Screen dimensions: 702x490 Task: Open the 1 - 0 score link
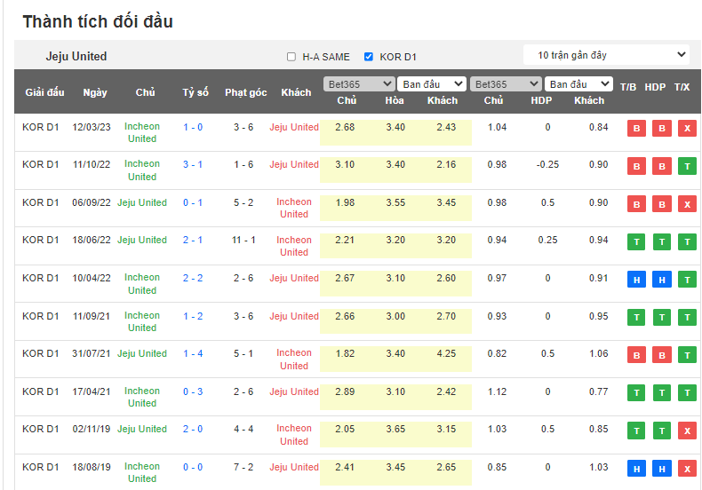pos(193,127)
